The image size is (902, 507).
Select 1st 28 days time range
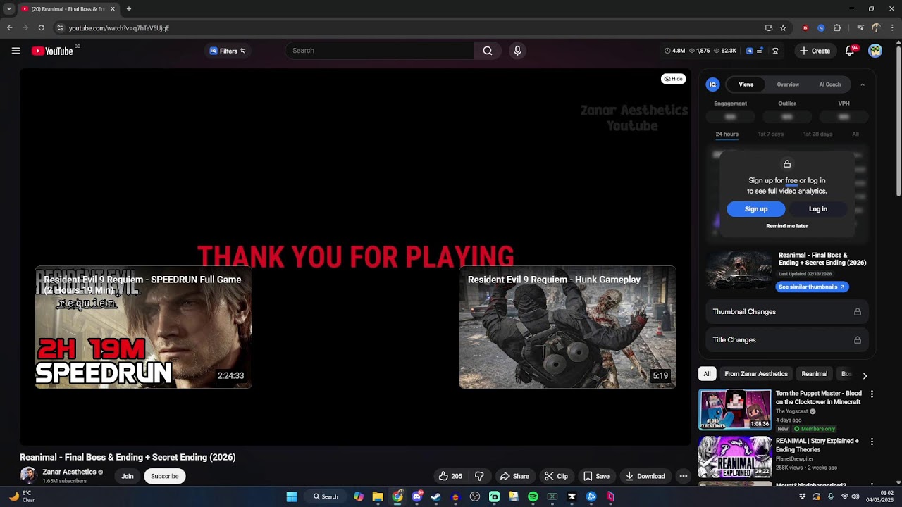tap(817, 134)
